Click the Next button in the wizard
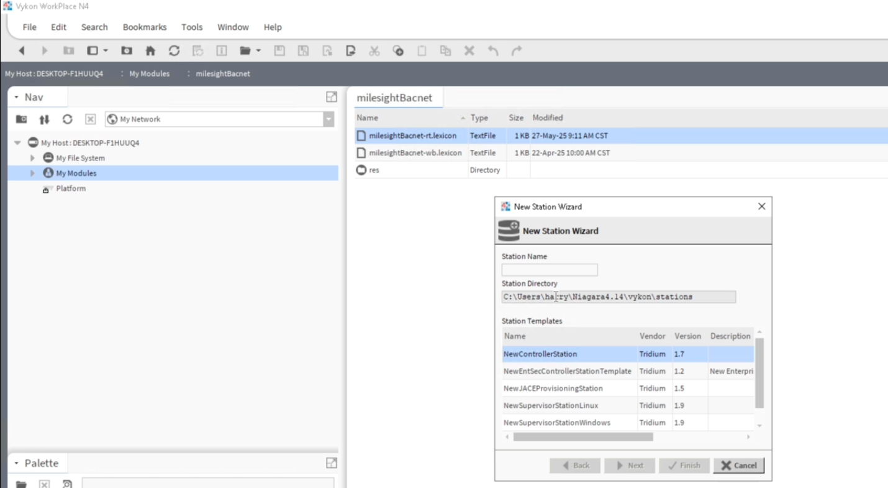Image resolution: width=888 pixels, height=488 pixels. coord(630,465)
